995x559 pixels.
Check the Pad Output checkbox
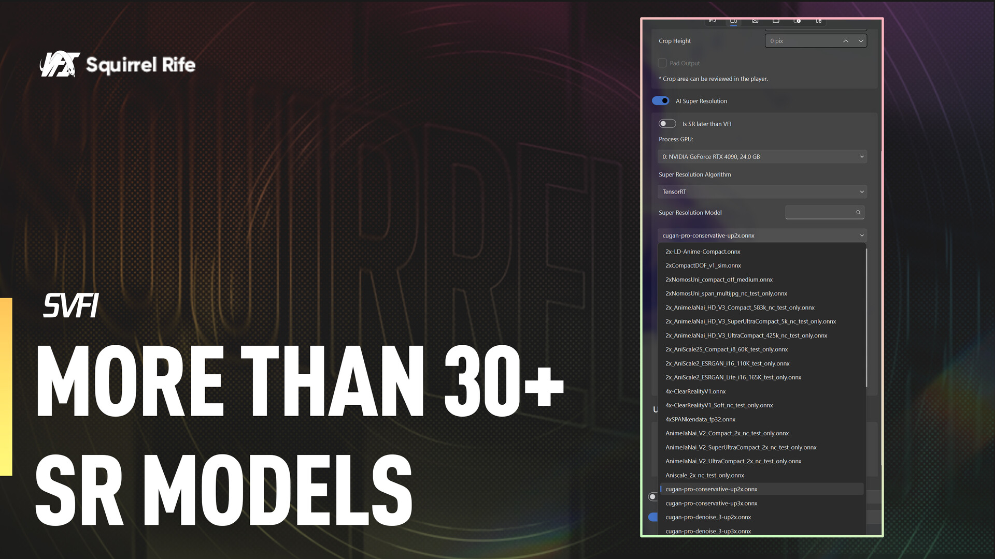click(662, 63)
